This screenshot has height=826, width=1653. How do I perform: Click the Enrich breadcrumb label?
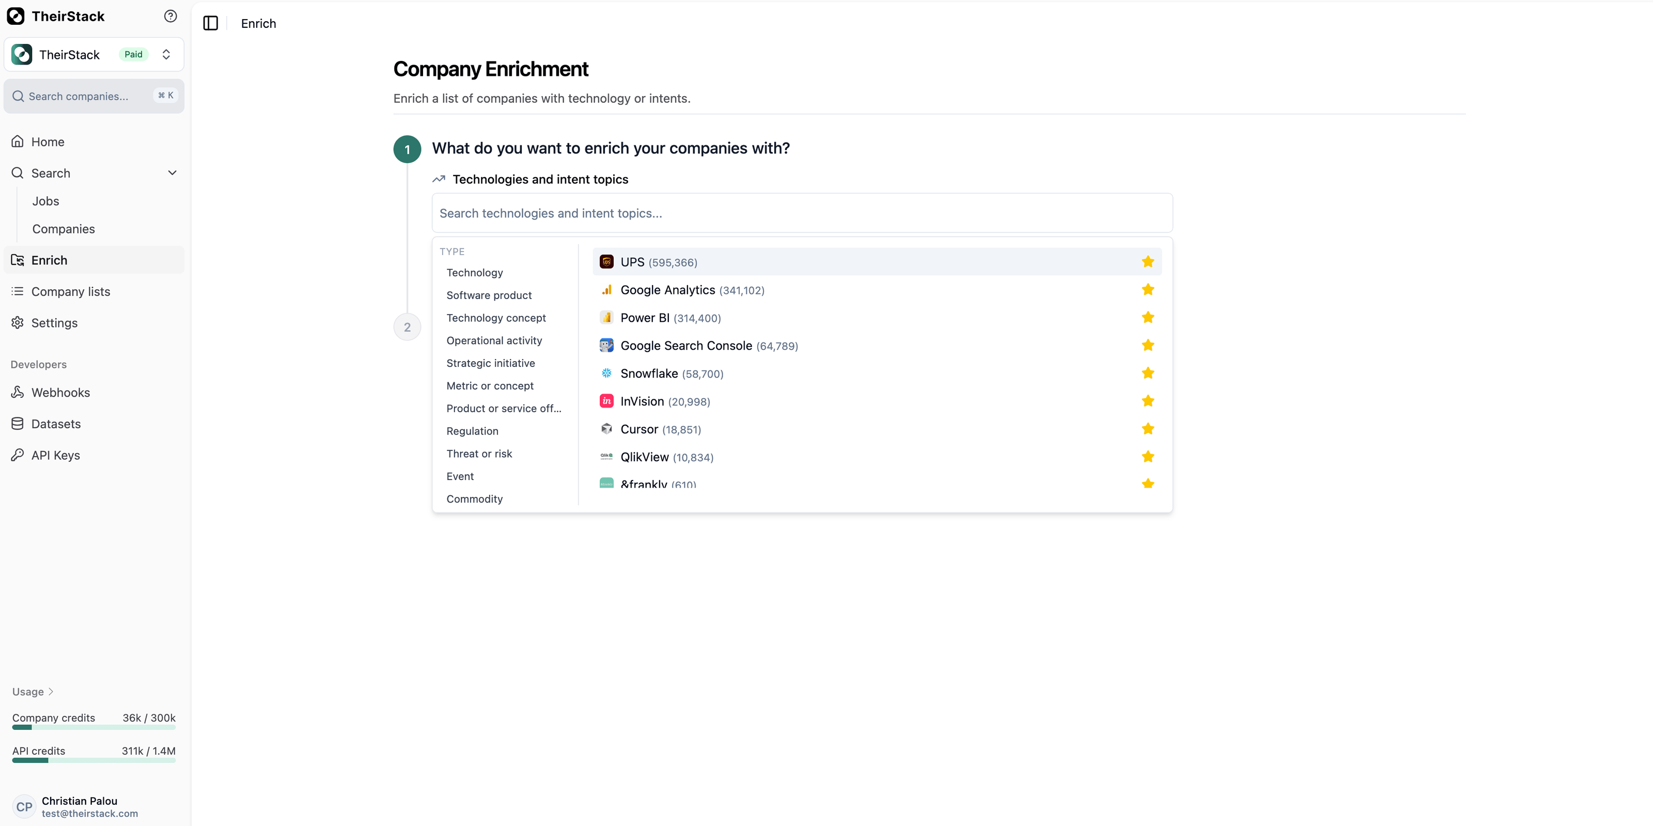pyautogui.click(x=259, y=24)
